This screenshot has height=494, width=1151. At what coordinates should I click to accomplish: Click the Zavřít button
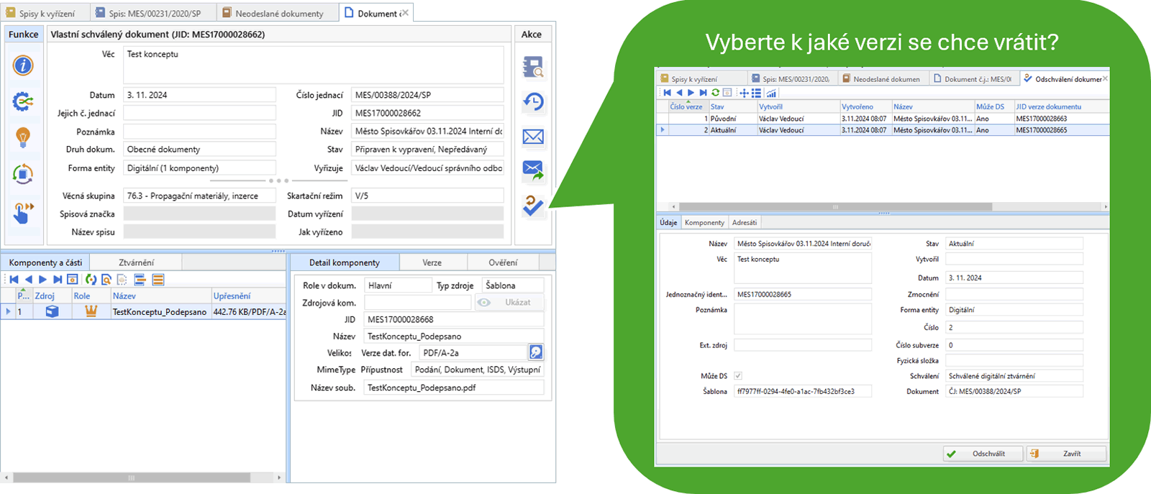coord(1067,454)
